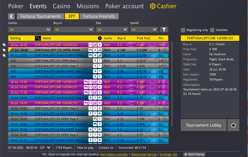Switch to Fortuna Tournaments tab
This screenshot has width=248, height=157.
[41, 16]
